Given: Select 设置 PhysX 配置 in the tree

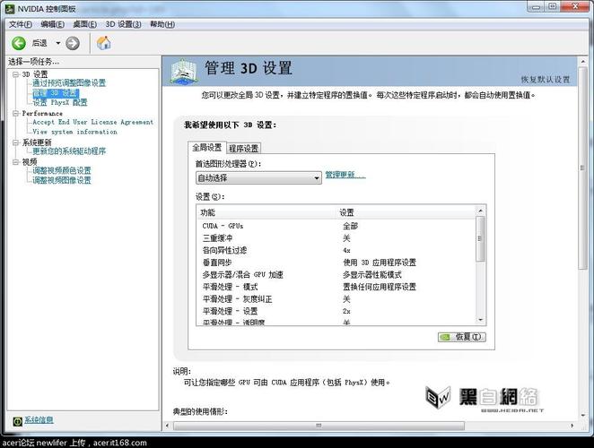Looking at the screenshot, I should (60, 102).
